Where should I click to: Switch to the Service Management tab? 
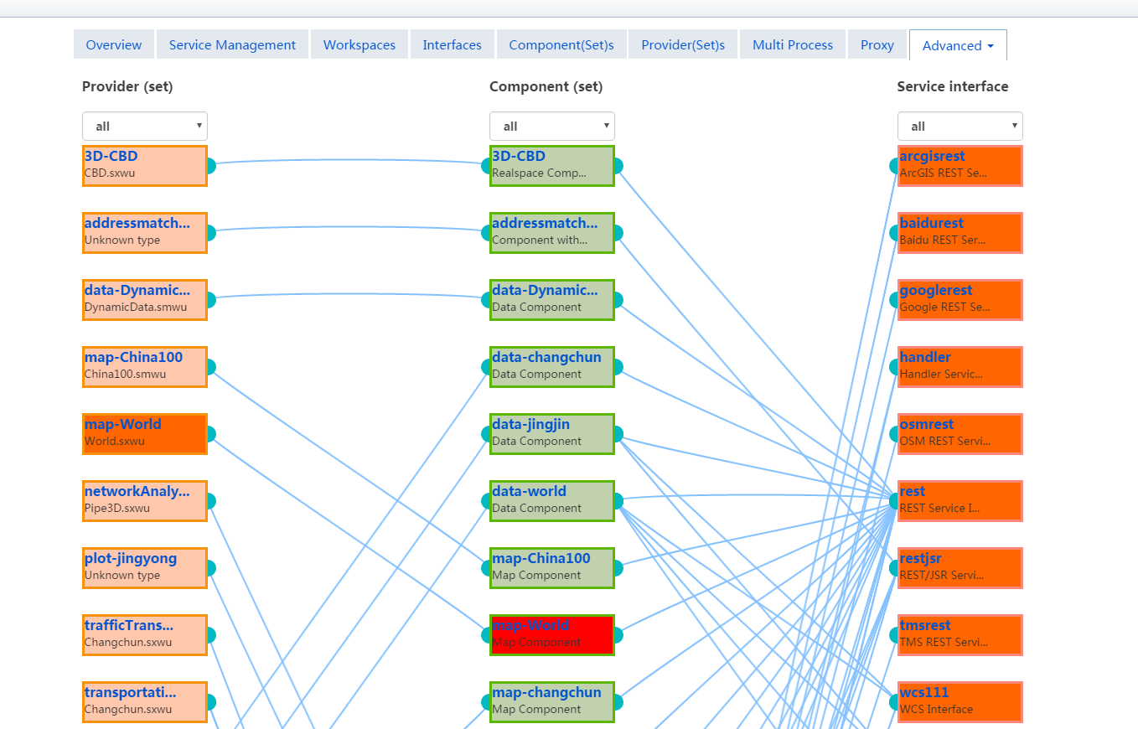coord(232,45)
